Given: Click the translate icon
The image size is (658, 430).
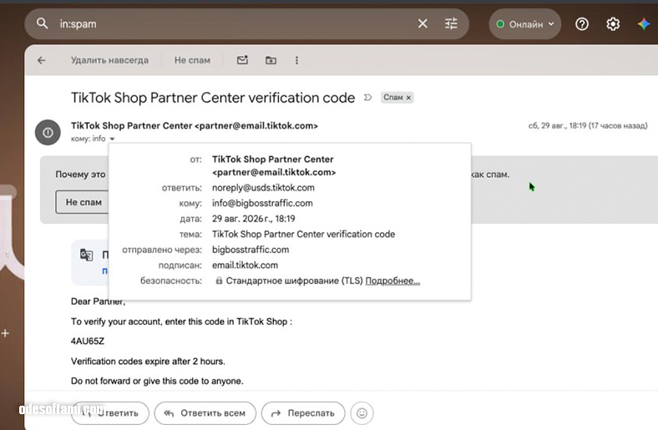Looking at the screenshot, I should 86,255.
